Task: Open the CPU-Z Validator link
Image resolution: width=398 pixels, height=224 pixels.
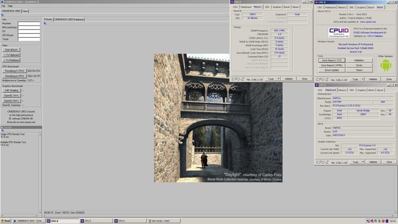Action: click(375, 36)
